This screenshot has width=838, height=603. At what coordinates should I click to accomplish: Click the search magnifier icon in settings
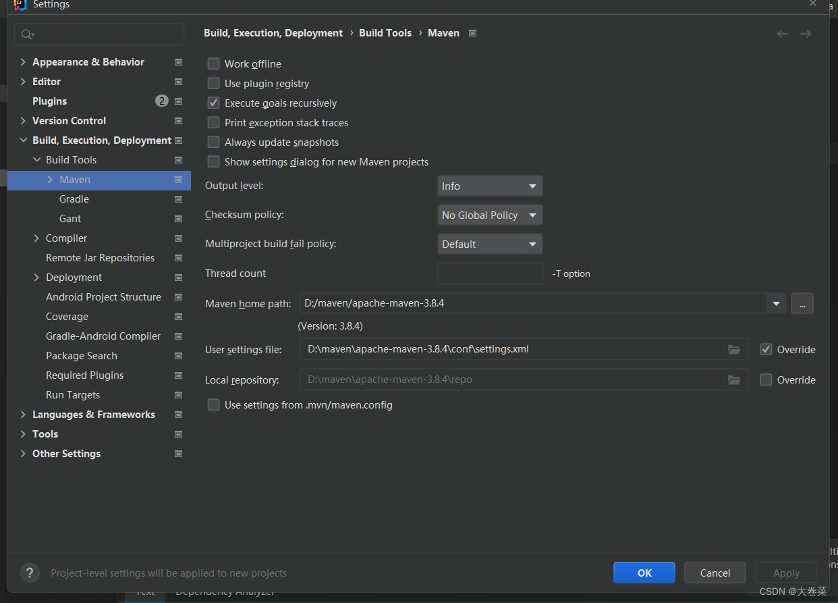coord(27,34)
